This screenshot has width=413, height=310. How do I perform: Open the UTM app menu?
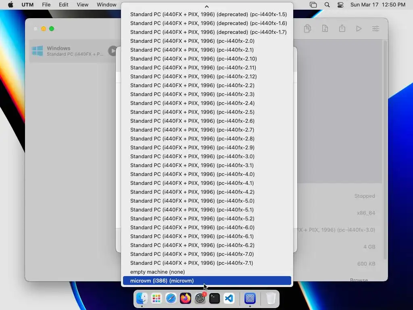click(27, 5)
